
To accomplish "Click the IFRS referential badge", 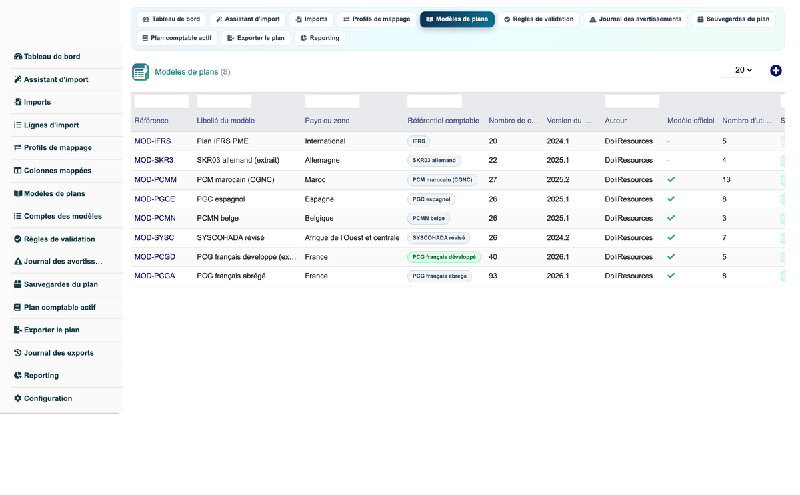I will 419,141.
